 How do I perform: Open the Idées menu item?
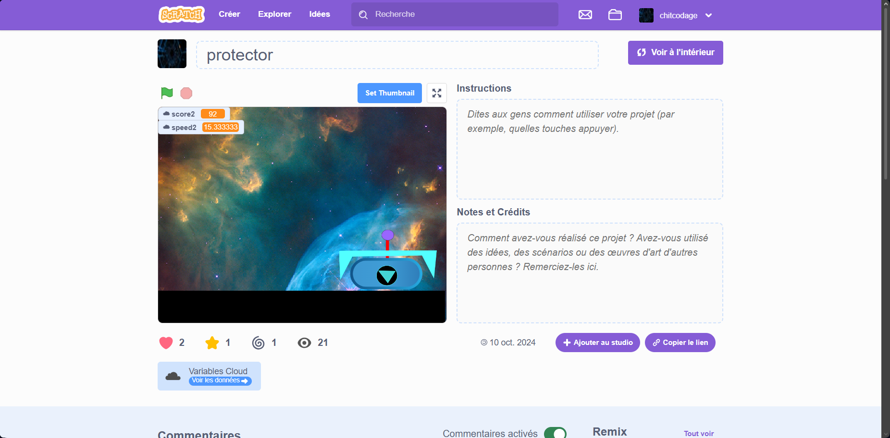point(320,14)
